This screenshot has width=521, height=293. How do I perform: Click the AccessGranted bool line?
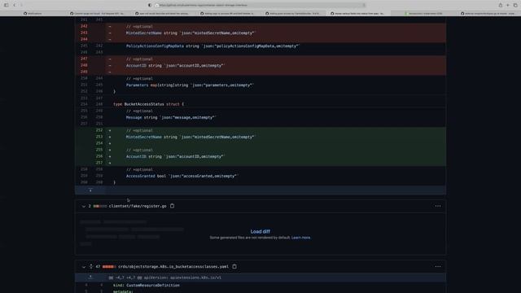pyautogui.click(x=182, y=176)
